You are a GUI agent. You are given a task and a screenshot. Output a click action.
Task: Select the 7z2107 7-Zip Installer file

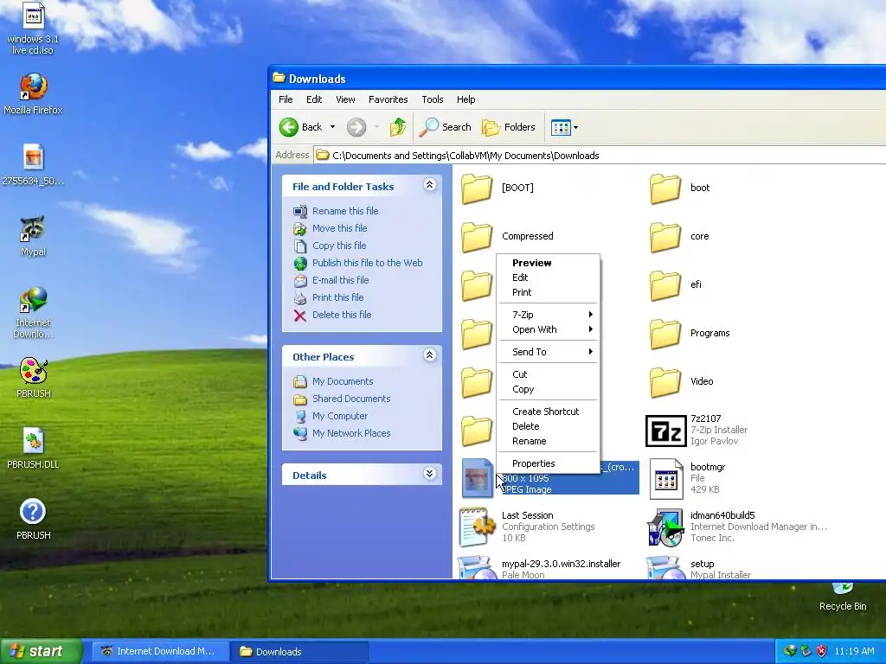coord(697,430)
